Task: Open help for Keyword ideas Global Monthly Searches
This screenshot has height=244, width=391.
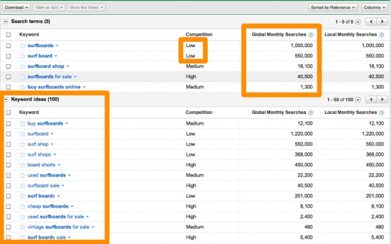Action: [x=311, y=113]
